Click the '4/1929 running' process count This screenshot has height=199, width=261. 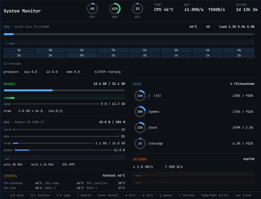tap(107, 72)
